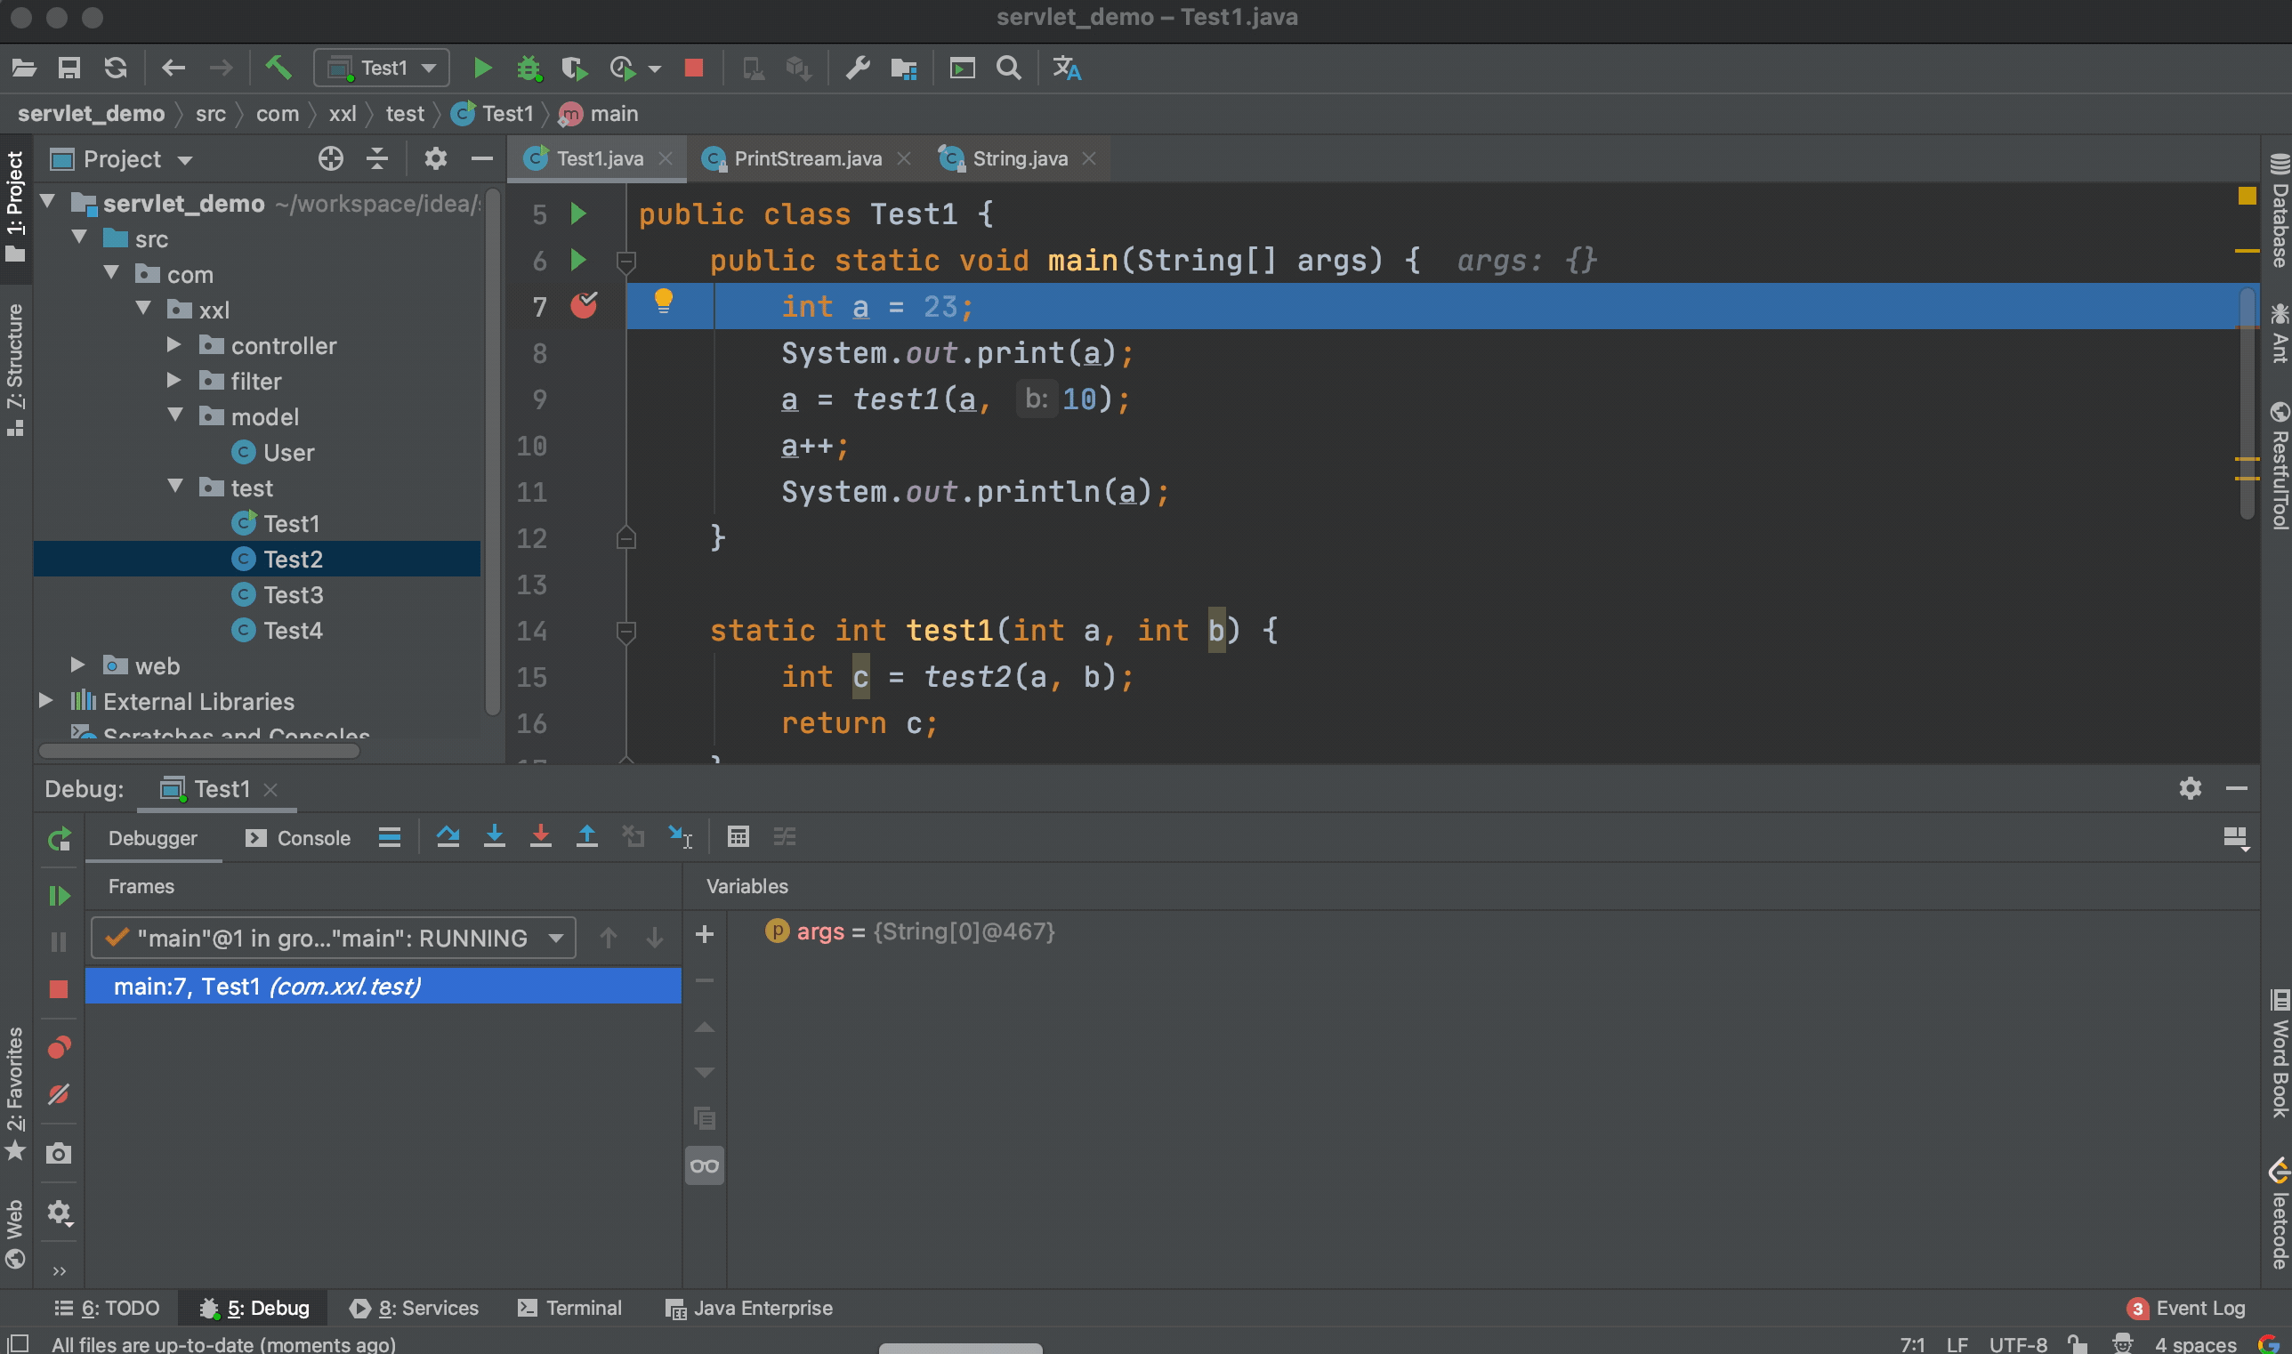Open View Breakpoints icon
Viewport: 2292px width, 1354px height.
(x=60, y=1047)
